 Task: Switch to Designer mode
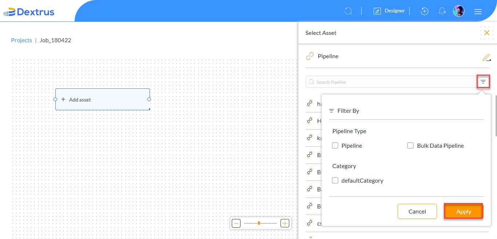pyautogui.click(x=389, y=11)
